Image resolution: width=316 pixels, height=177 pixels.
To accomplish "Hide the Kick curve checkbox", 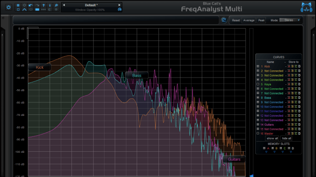I will click(x=258, y=66).
